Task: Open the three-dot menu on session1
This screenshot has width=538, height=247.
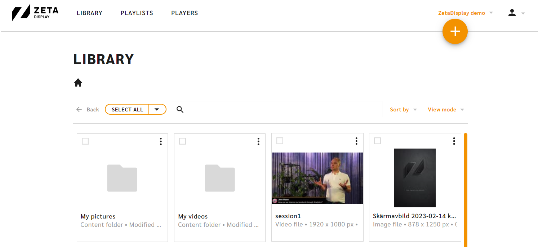Action: tap(356, 141)
